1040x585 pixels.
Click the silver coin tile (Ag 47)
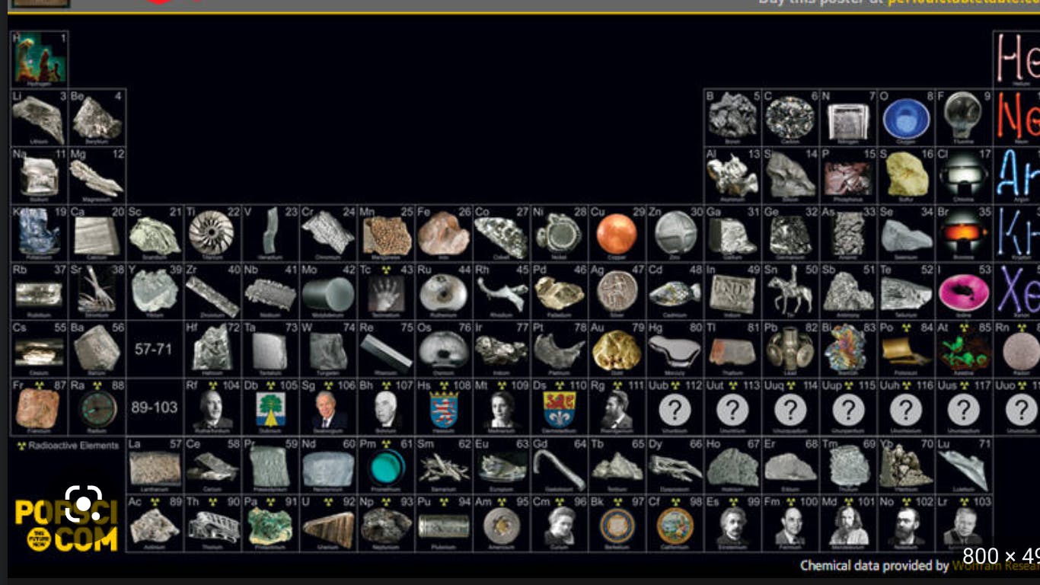coord(617,292)
